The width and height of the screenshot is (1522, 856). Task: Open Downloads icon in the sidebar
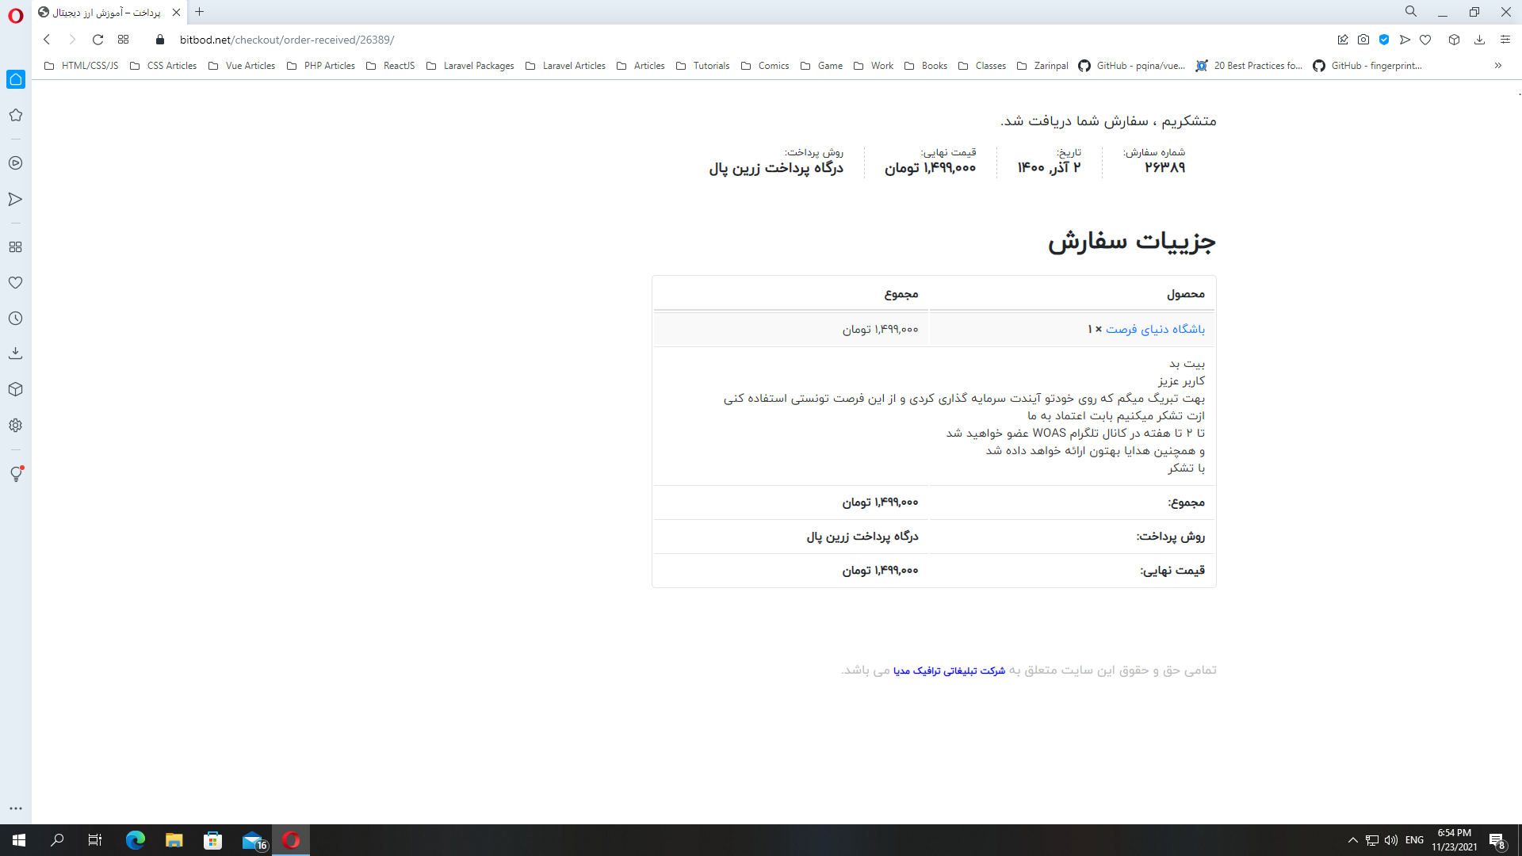[x=15, y=353]
